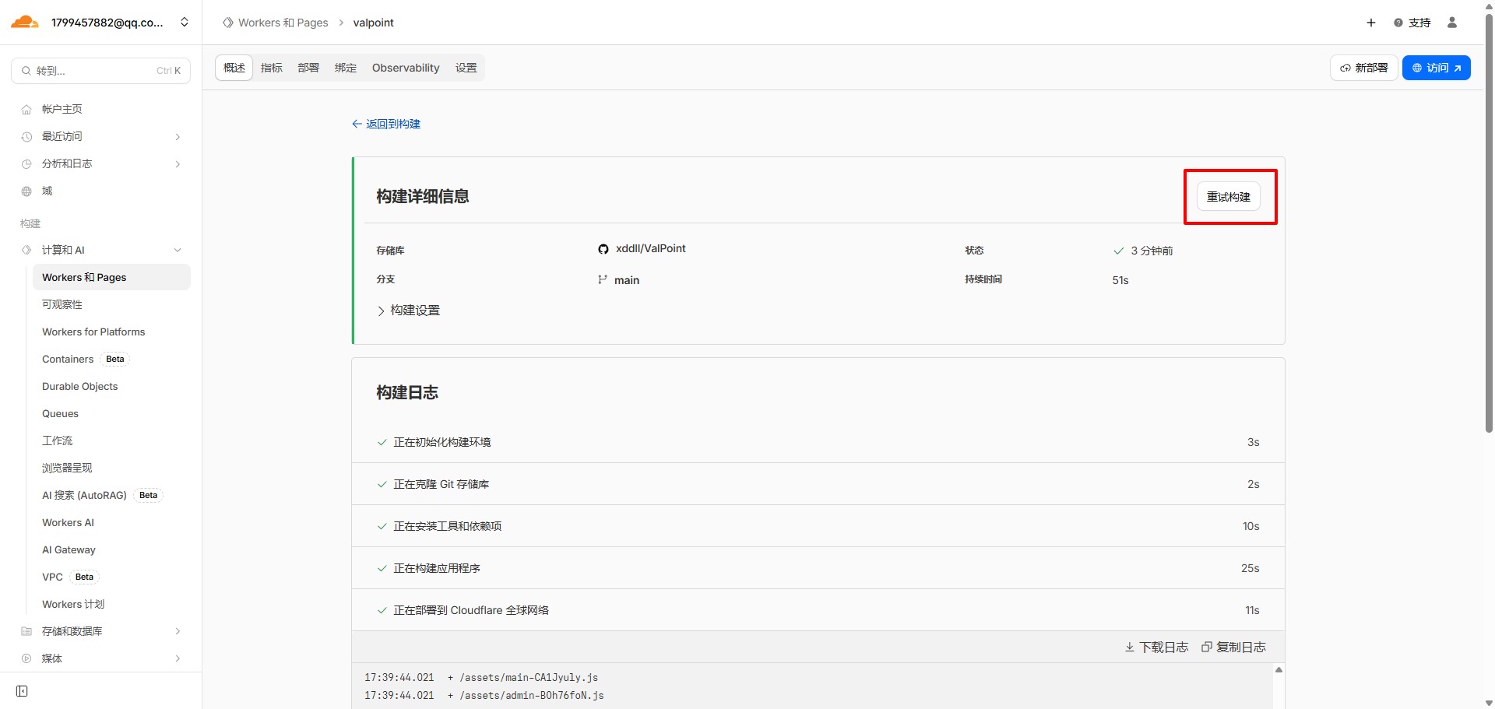Collapse the 计算和 AI section
This screenshot has height=709, width=1495.
(x=101, y=250)
